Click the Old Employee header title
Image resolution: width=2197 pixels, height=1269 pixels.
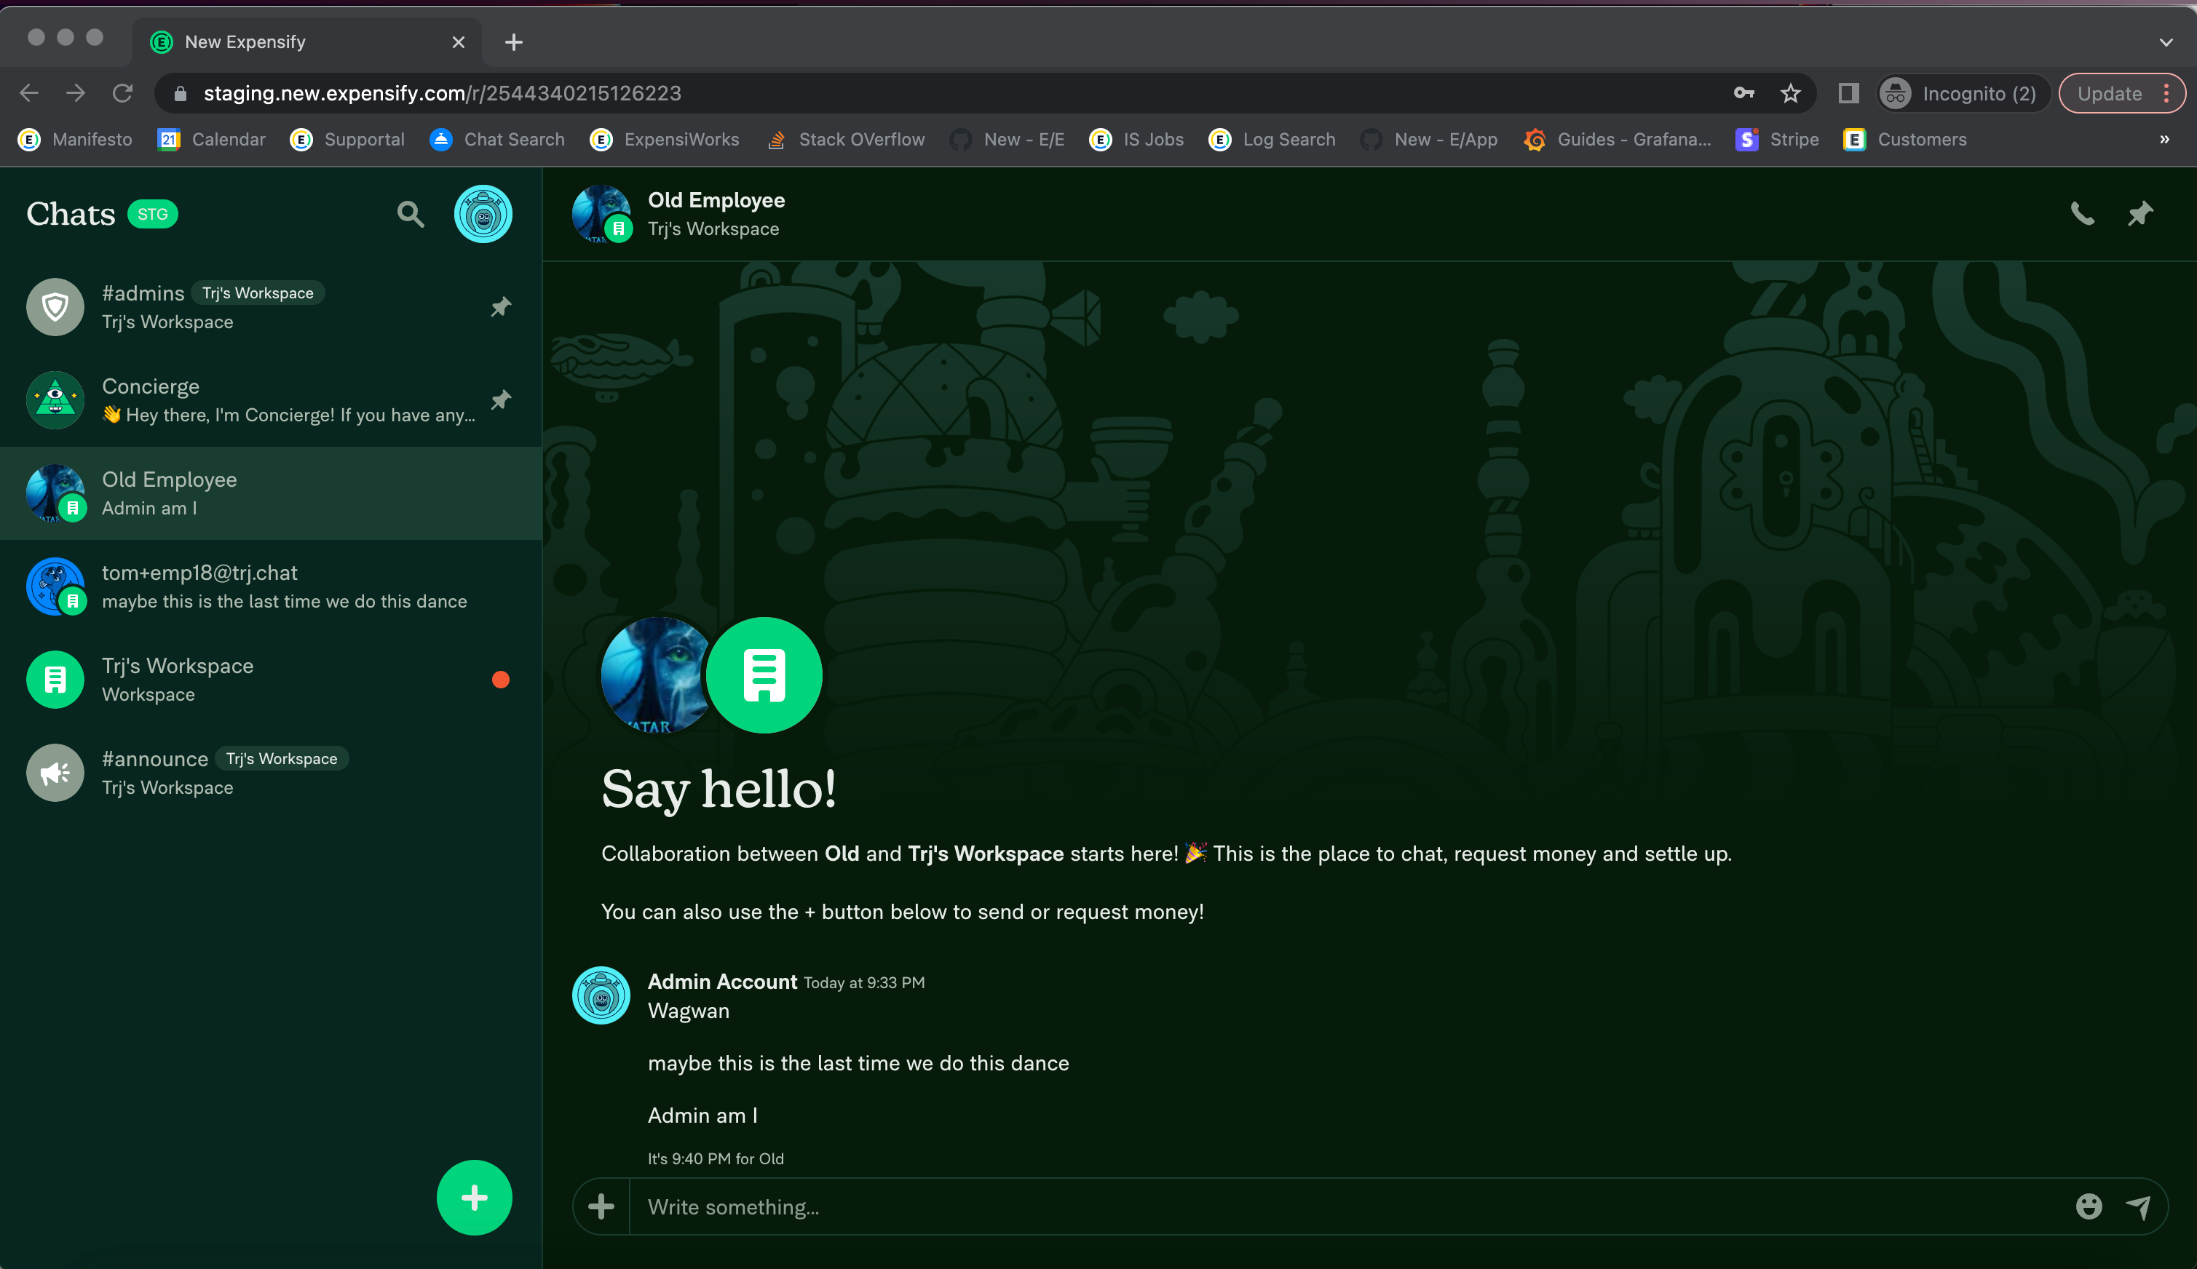tap(716, 200)
